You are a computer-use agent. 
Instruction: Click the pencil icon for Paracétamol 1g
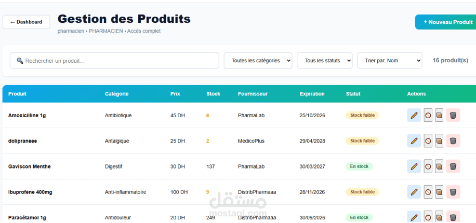click(x=414, y=217)
